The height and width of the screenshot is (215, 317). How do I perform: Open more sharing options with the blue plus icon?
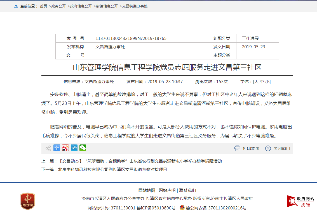(x=57, y=148)
